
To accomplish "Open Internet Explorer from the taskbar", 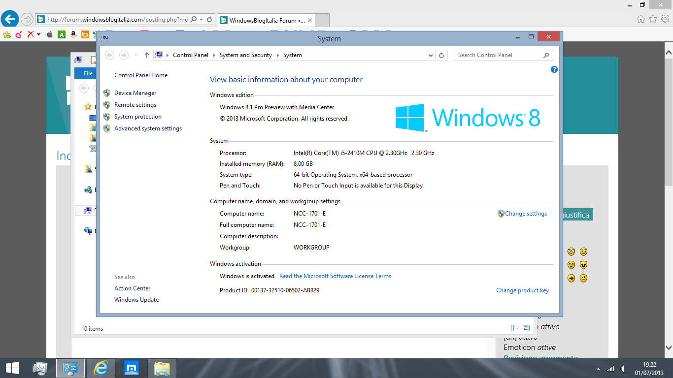I will coord(101,368).
